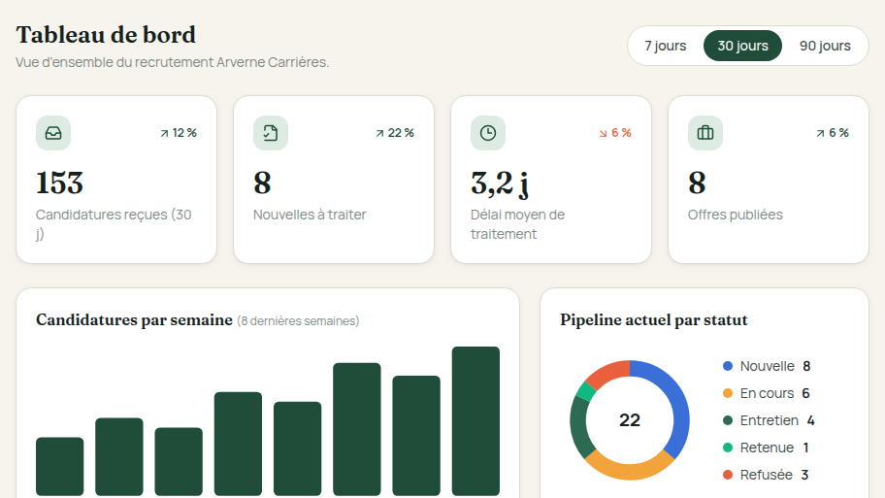The image size is (885, 498).
Task: Click the Nouvelle legend label
Action: click(767, 366)
